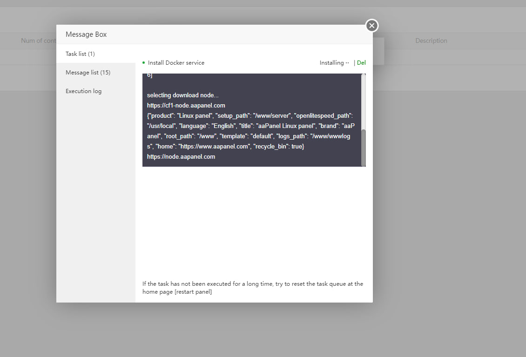Click the Num of containers column header
526x357 pixels.
pyautogui.click(x=38, y=40)
